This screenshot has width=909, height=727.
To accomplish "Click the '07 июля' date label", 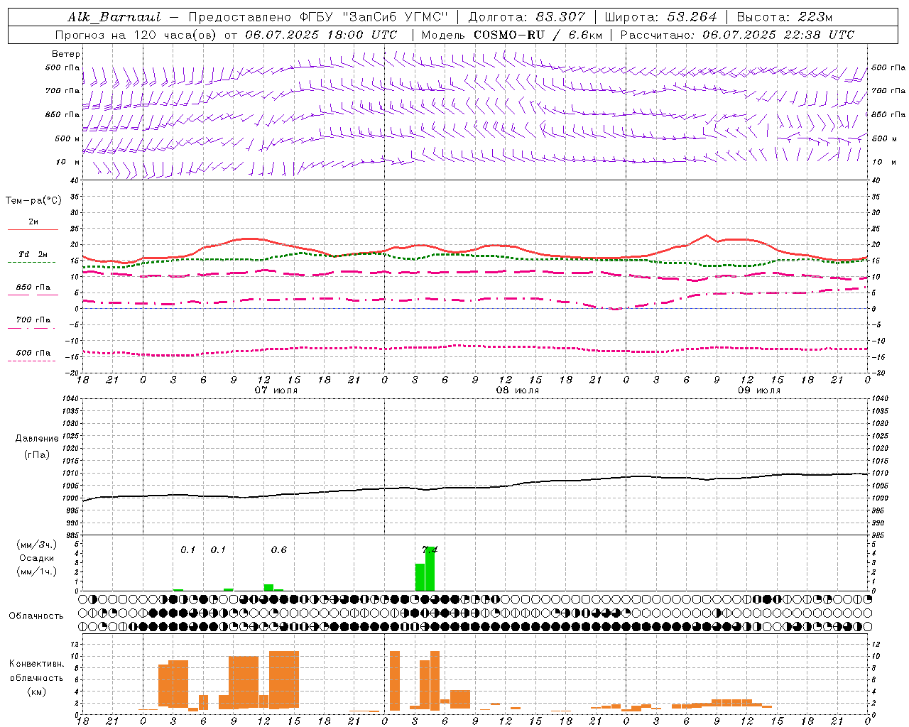I will pyautogui.click(x=276, y=390).
